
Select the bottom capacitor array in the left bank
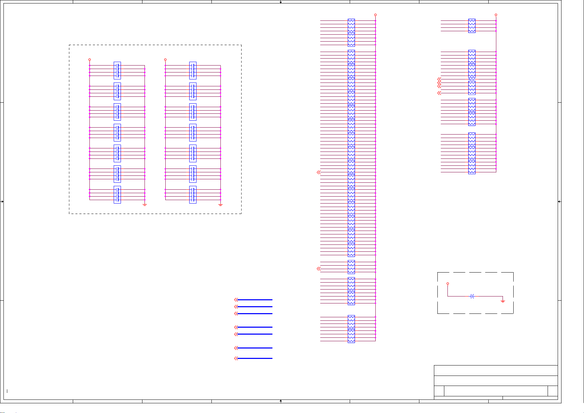pos(117,195)
